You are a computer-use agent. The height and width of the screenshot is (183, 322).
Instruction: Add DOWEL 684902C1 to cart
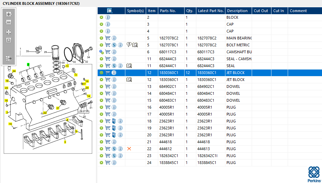coord(108,86)
